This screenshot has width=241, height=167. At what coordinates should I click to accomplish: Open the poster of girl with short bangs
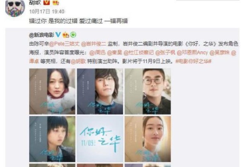52,139
